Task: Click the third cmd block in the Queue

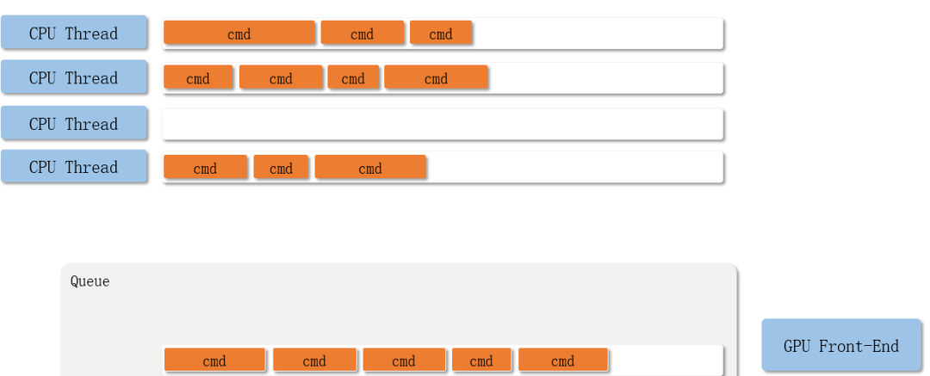Action: (x=404, y=361)
